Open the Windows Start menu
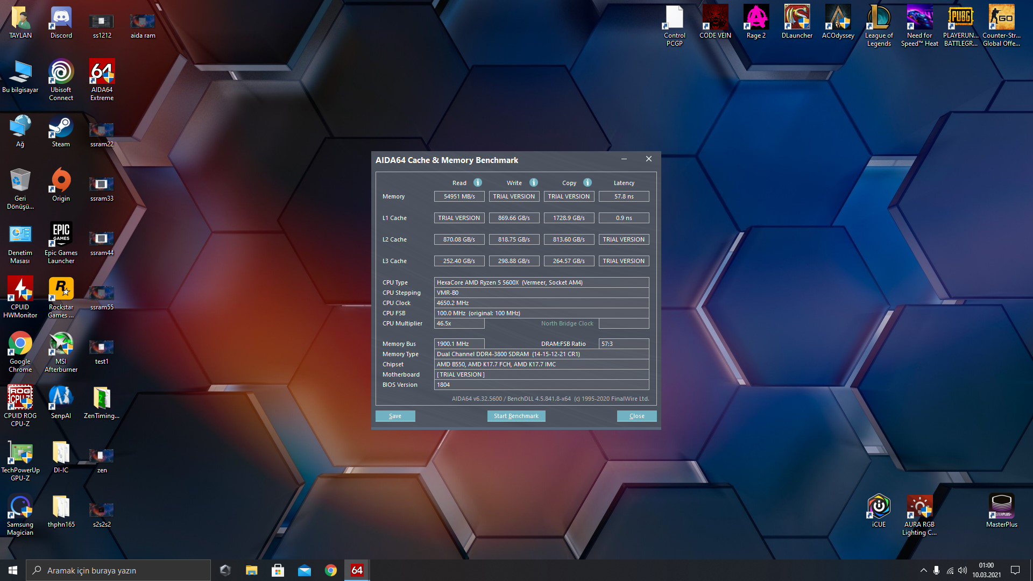Viewport: 1033px width, 581px height. coord(13,570)
